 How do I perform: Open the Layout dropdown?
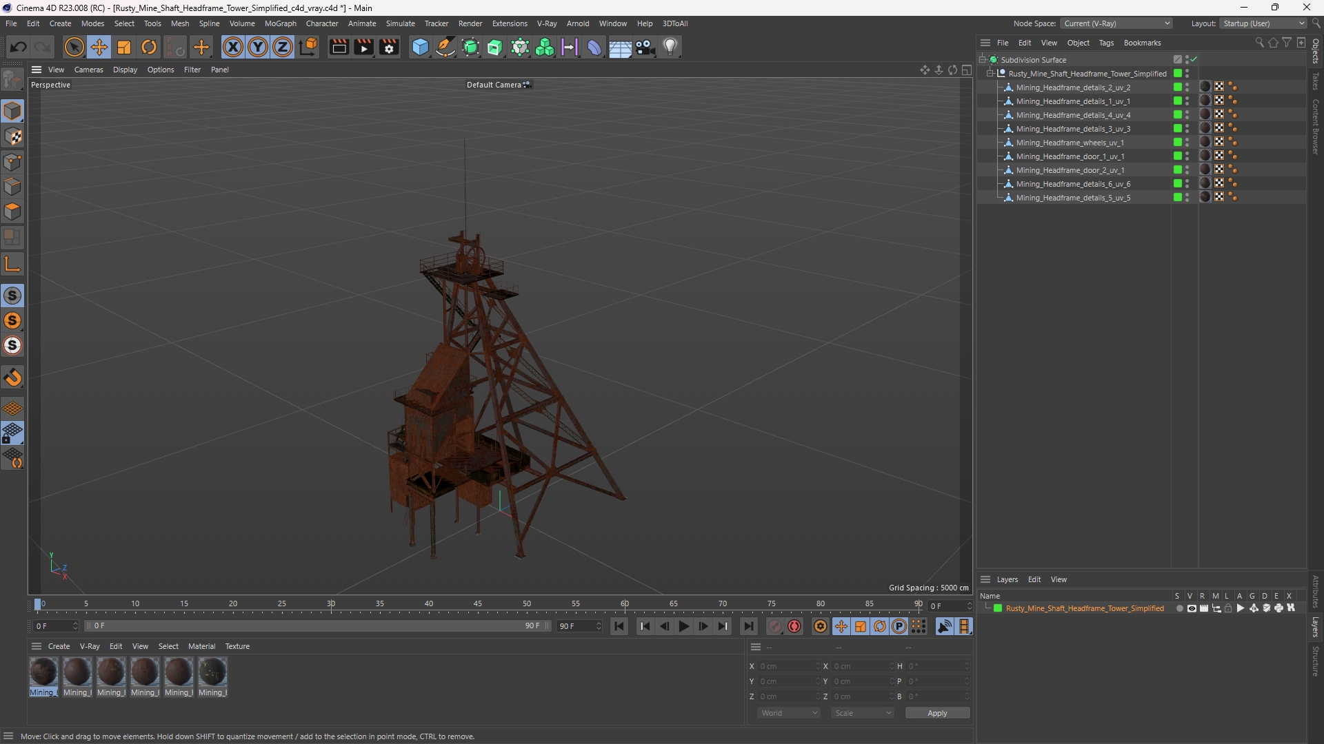tap(1263, 23)
